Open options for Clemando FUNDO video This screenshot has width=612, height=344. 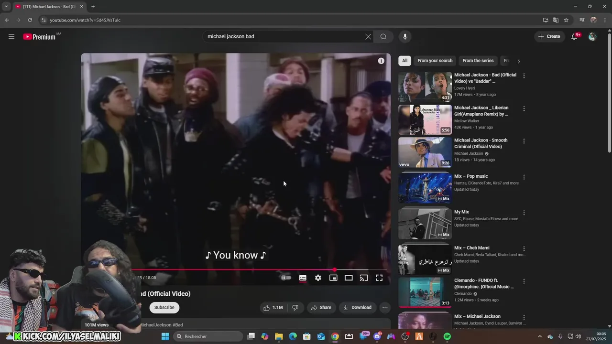pos(524,281)
